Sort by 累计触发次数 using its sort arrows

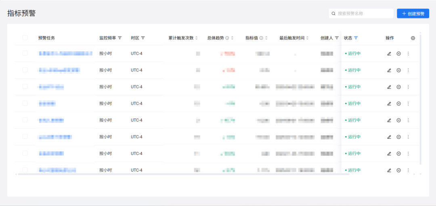(x=196, y=38)
